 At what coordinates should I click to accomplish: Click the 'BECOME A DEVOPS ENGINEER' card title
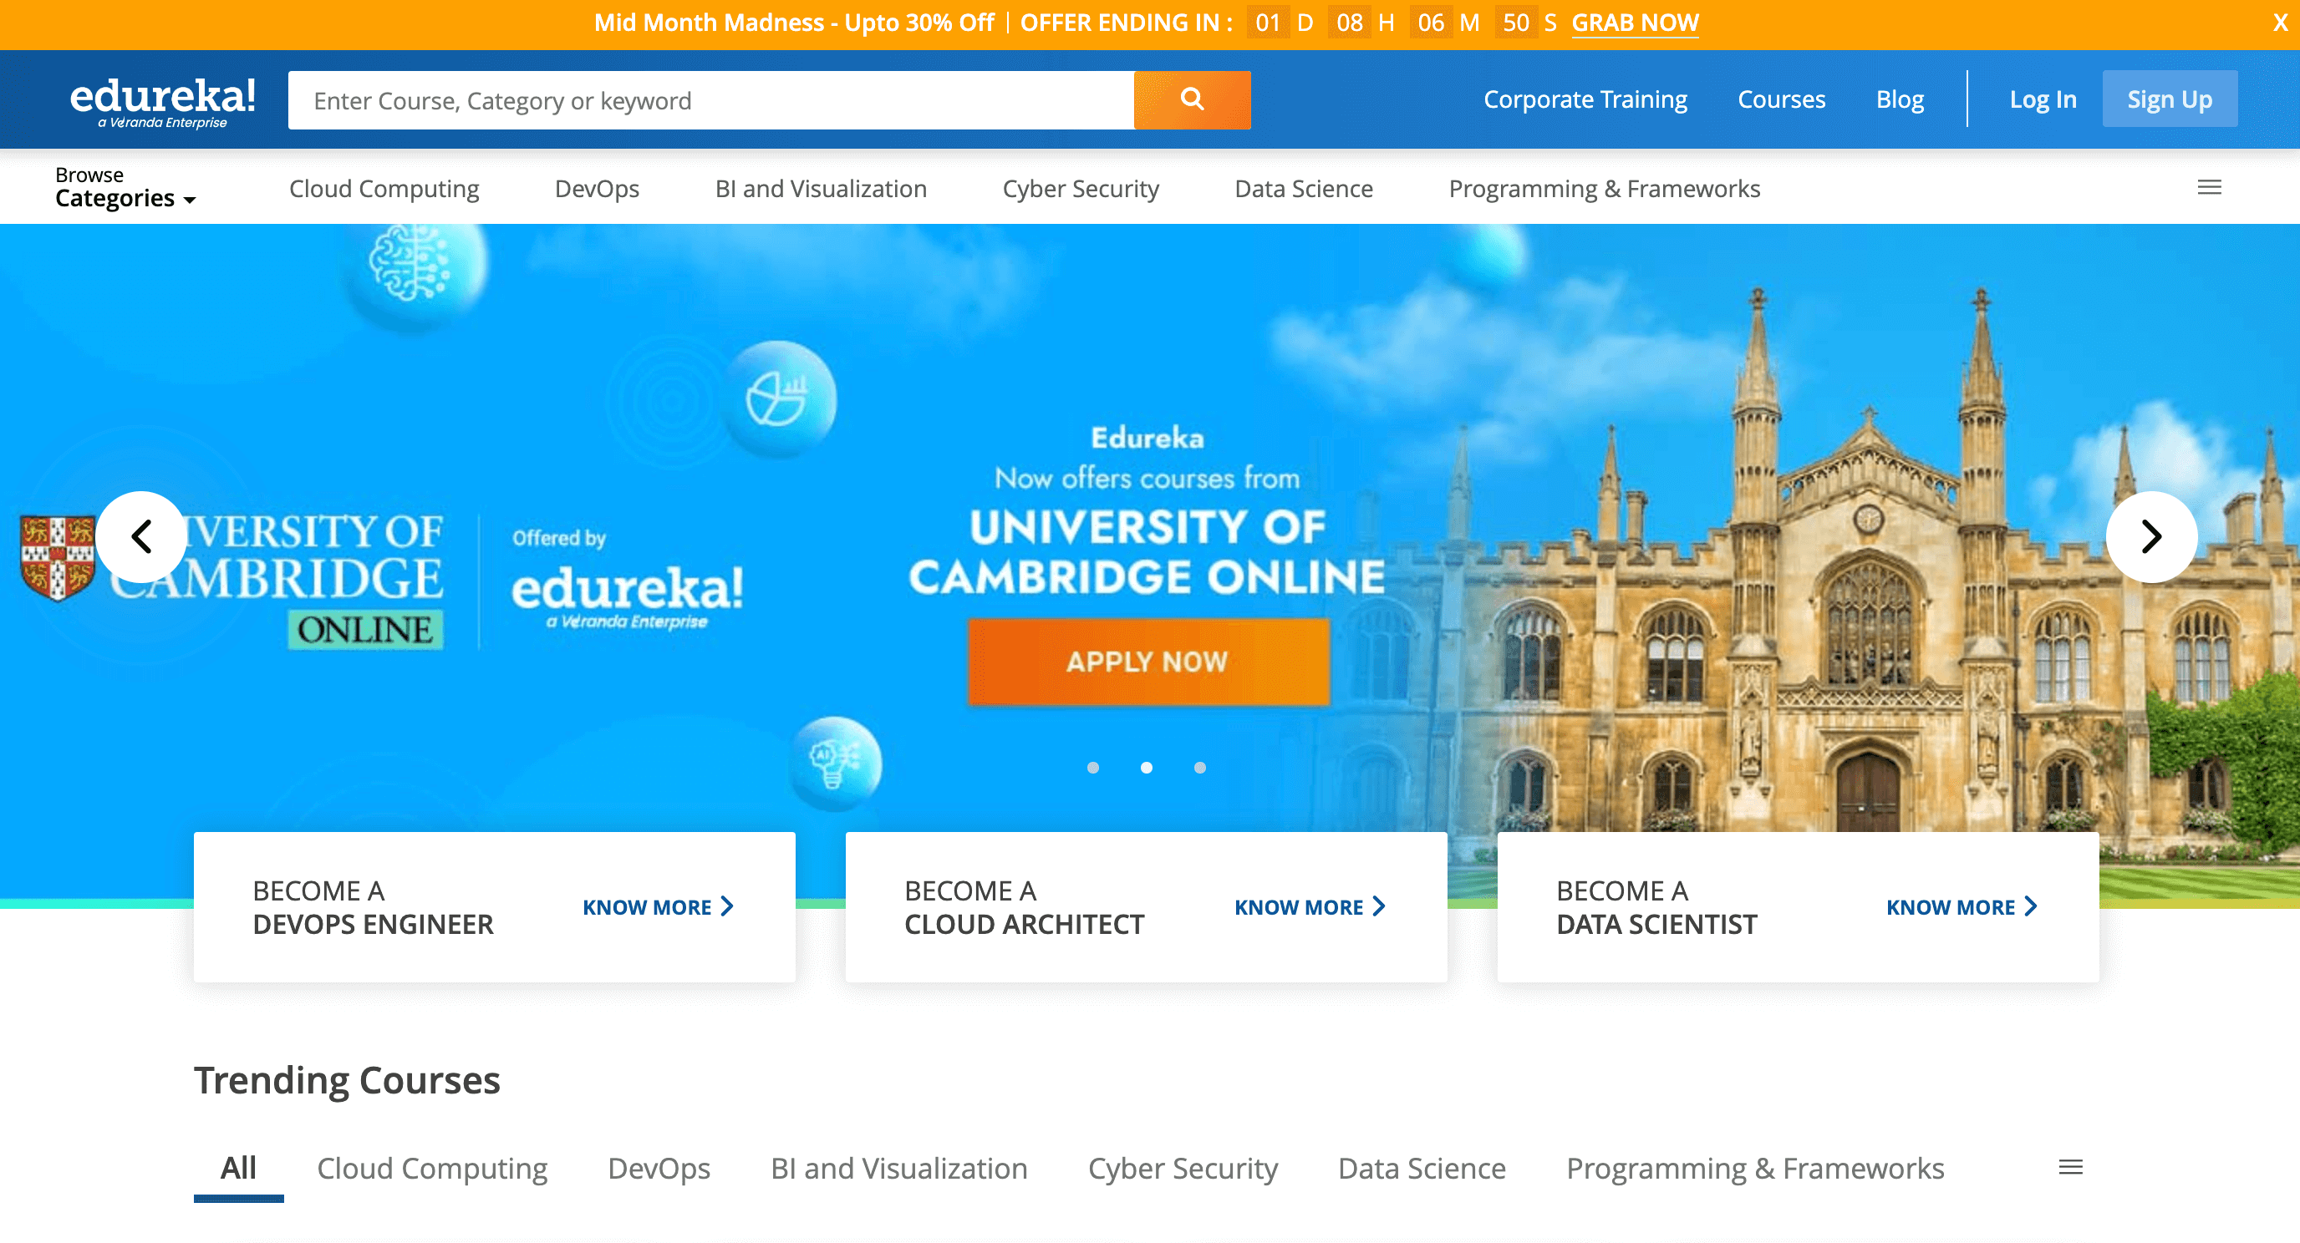[x=374, y=907]
